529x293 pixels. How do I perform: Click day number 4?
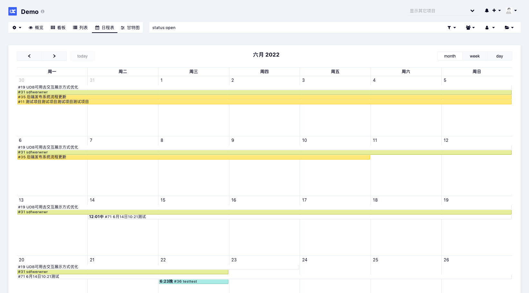(374, 80)
